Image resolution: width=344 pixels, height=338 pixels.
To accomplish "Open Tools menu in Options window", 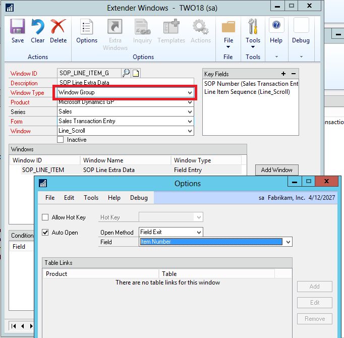I will click(91, 198).
